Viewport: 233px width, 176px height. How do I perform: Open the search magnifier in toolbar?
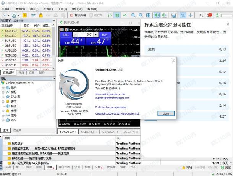(x=201, y=15)
